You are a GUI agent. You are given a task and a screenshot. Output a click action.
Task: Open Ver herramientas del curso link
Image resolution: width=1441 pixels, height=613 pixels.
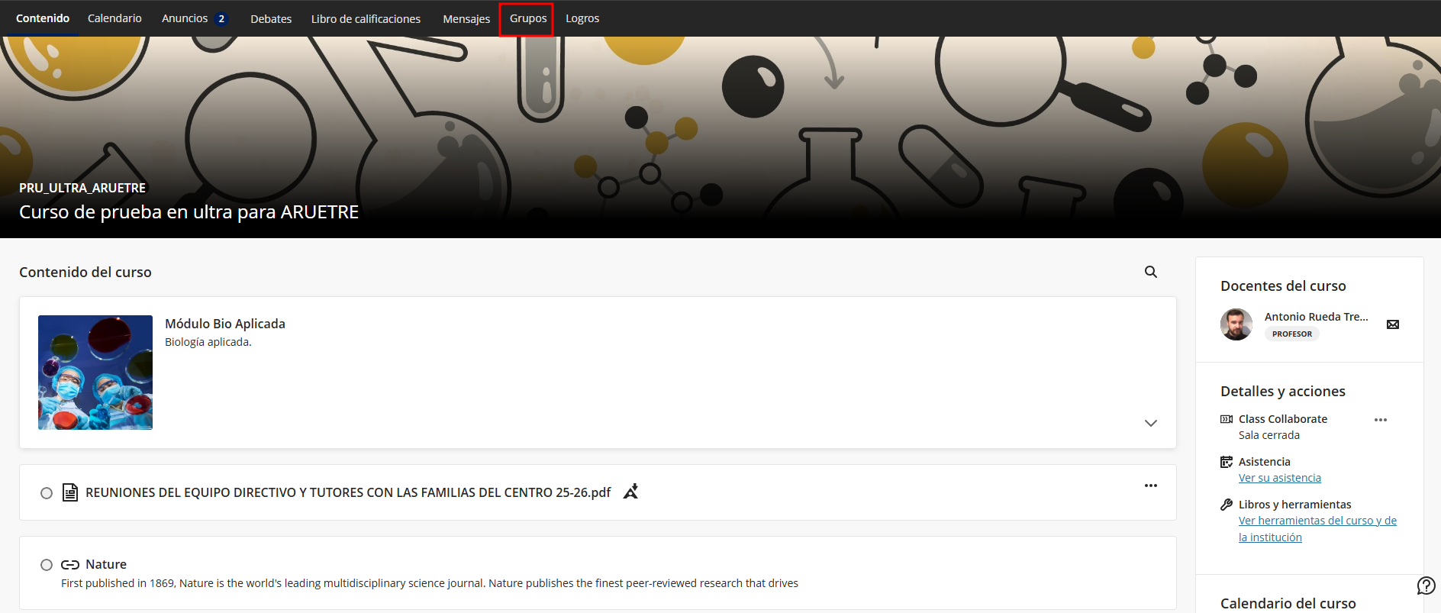point(1317,521)
